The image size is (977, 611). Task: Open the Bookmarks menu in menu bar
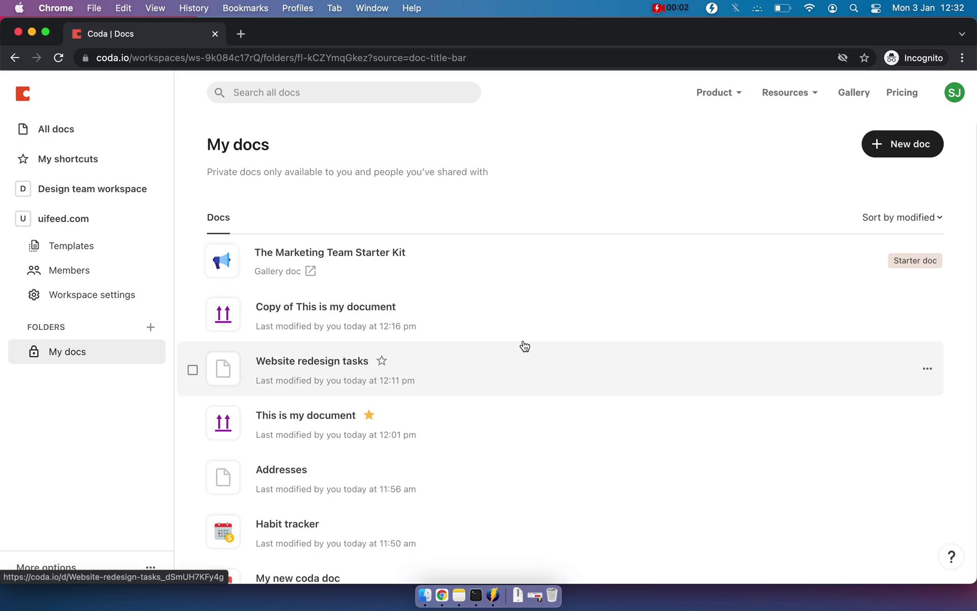(x=245, y=8)
